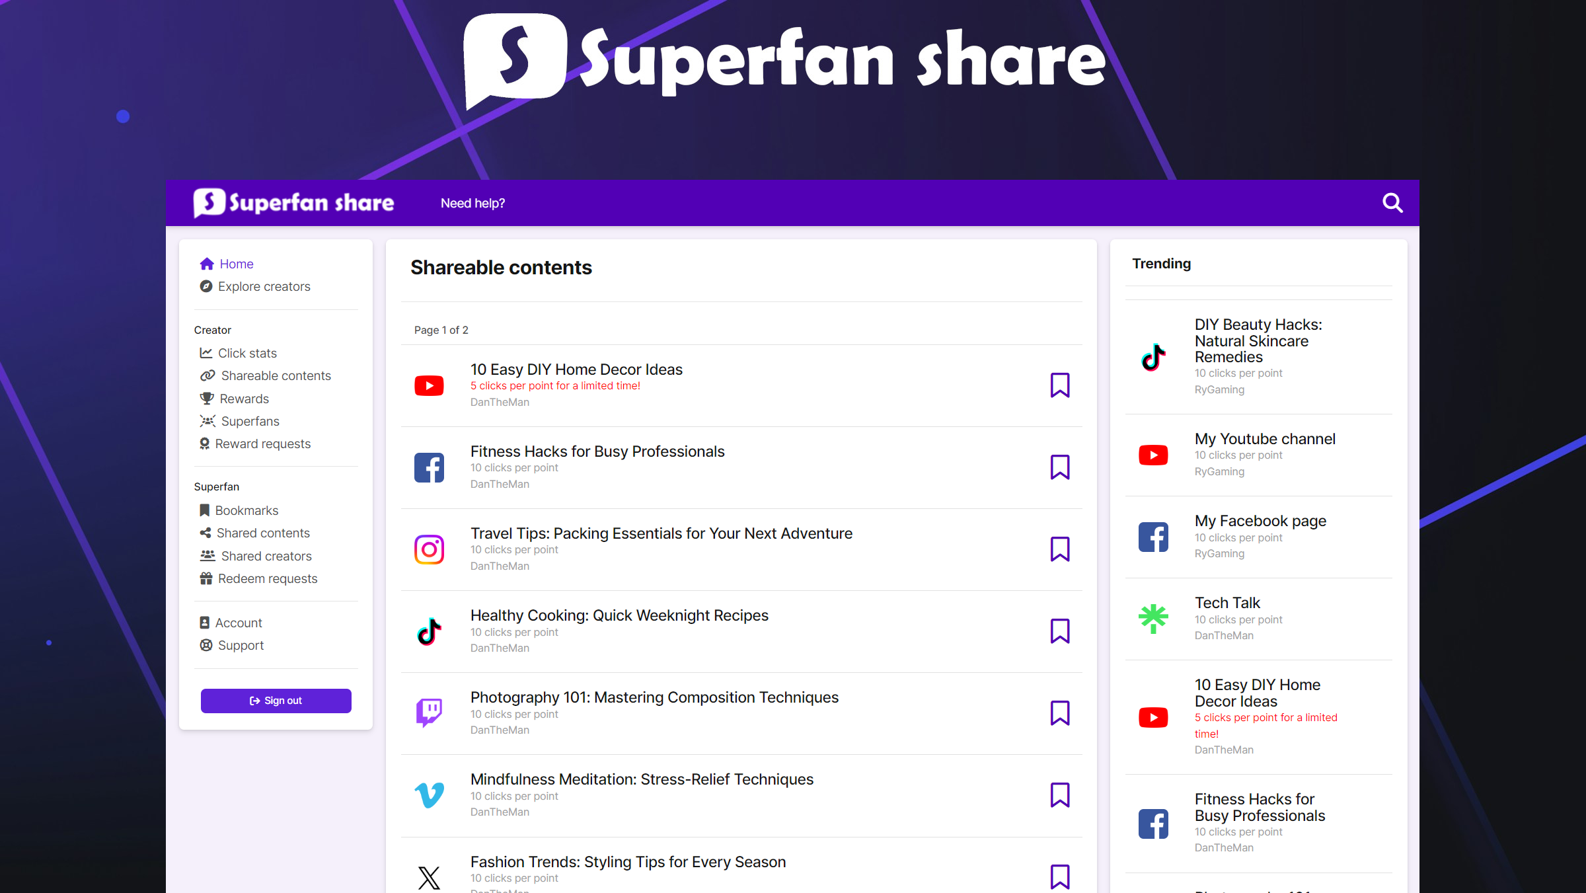The width and height of the screenshot is (1586, 893).
Task: Click the Facebook icon beside Fitness Hacks
Action: [x=429, y=467]
